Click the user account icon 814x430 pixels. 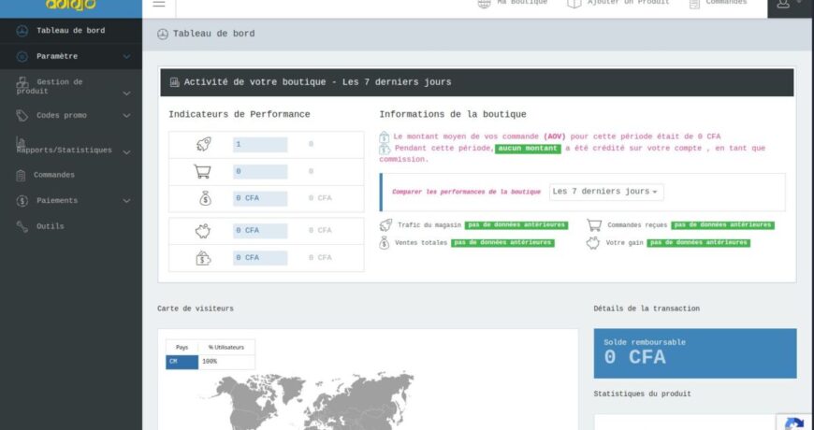point(784,5)
